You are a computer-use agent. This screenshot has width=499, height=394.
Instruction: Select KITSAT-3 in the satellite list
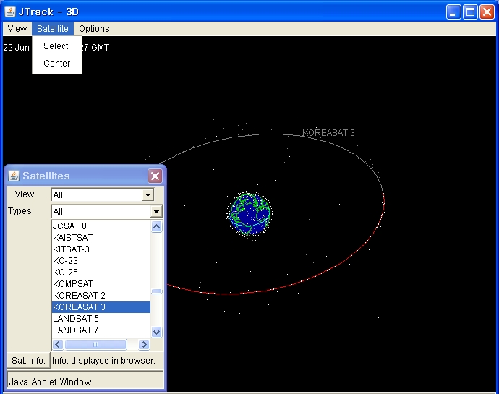(101, 249)
